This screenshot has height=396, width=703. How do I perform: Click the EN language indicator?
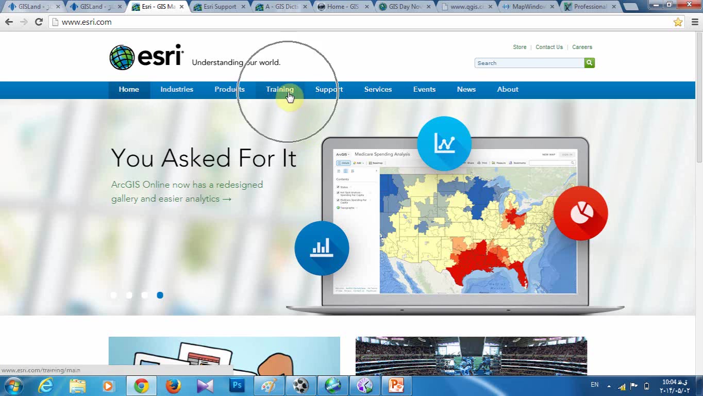[594, 385]
